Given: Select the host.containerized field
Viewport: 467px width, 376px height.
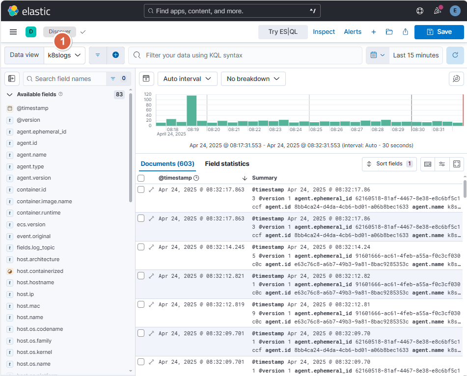Looking at the screenshot, I should pyautogui.click(x=40, y=271).
